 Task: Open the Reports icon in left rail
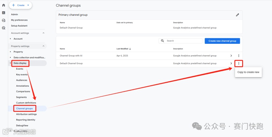[4, 13]
